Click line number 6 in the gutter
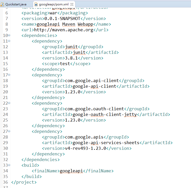This screenshot has width=191, height=188. point(7,13)
